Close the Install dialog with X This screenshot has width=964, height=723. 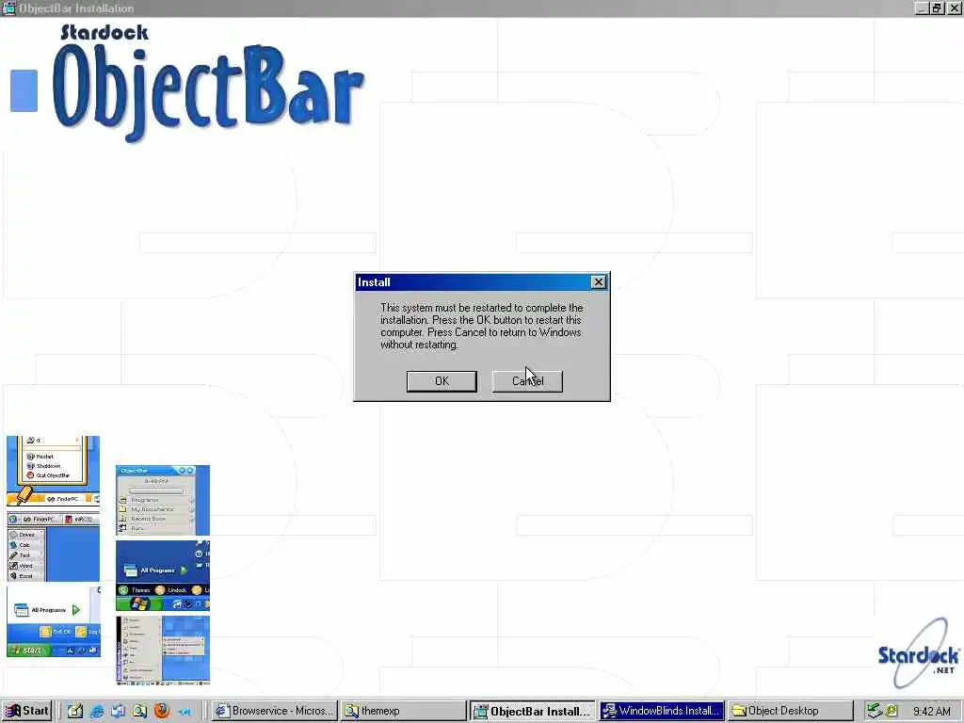coord(598,282)
